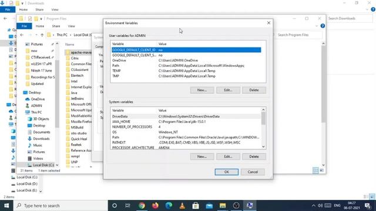Open help icon in Program Files window
The height and width of the screenshot is (211, 376).
point(323,26)
